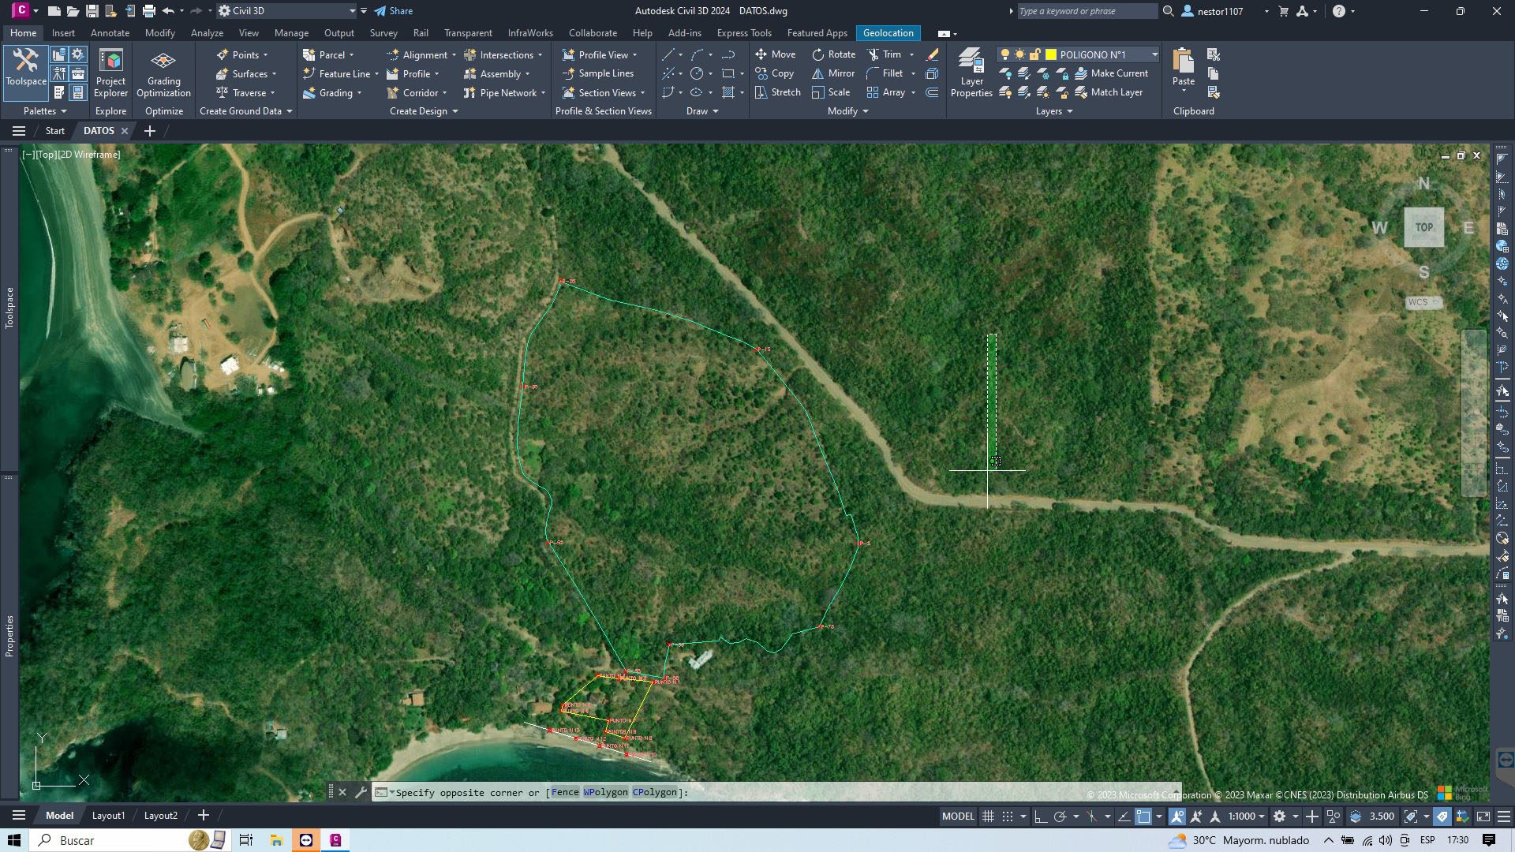Click the Trim tool icon
The height and width of the screenshot is (852, 1515).
pyautogui.click(x=873, y=54)
